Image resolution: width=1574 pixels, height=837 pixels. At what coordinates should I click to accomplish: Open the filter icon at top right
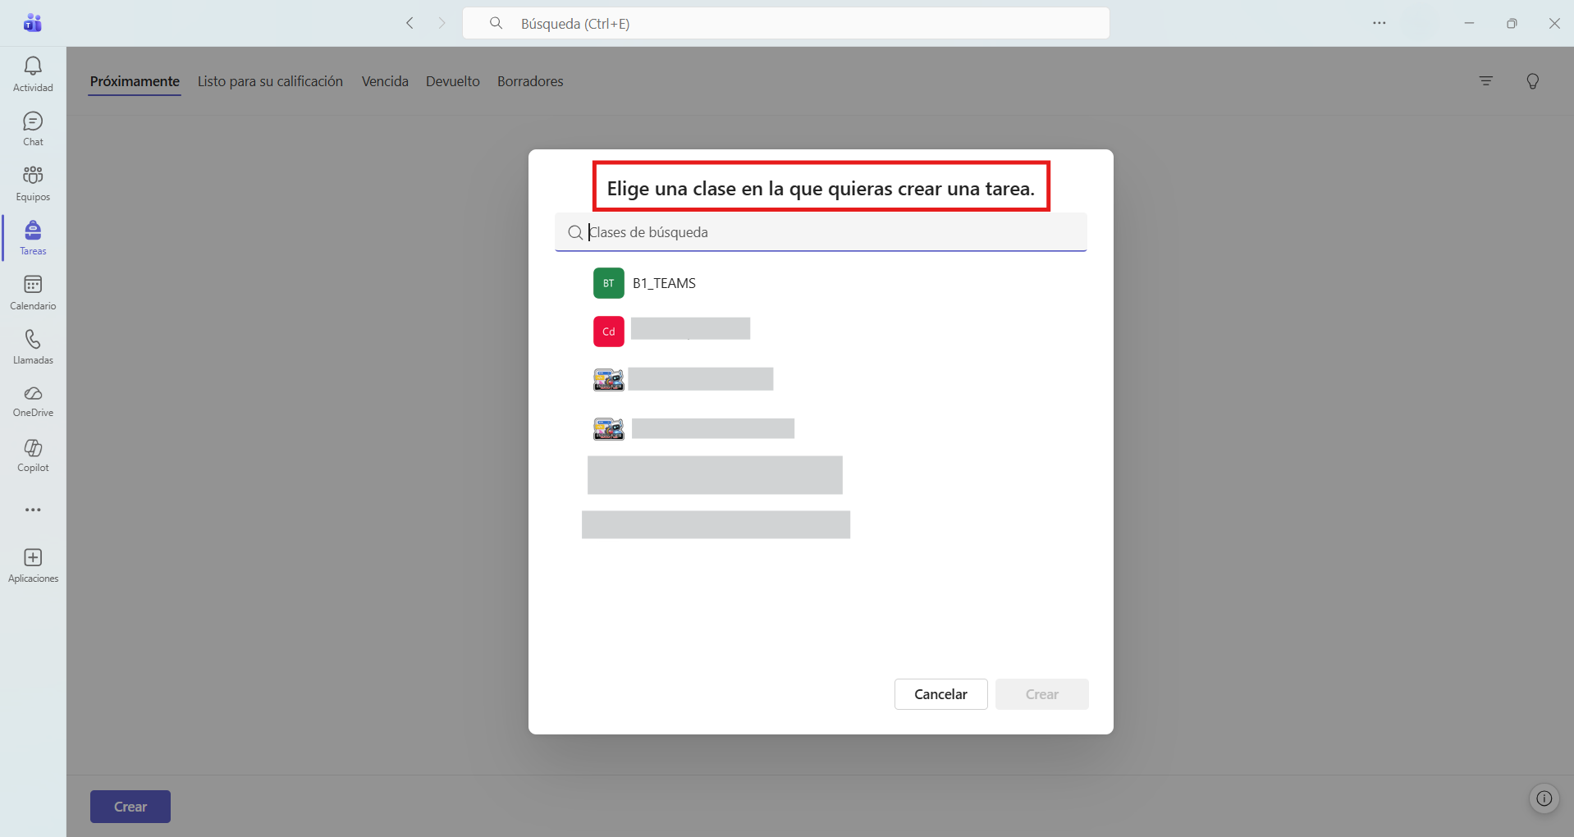pos(1486,81)
